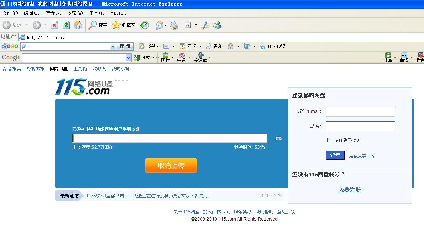Open the news link about 115网络U盘客户端
424x237 pixels.
[148, 196]
